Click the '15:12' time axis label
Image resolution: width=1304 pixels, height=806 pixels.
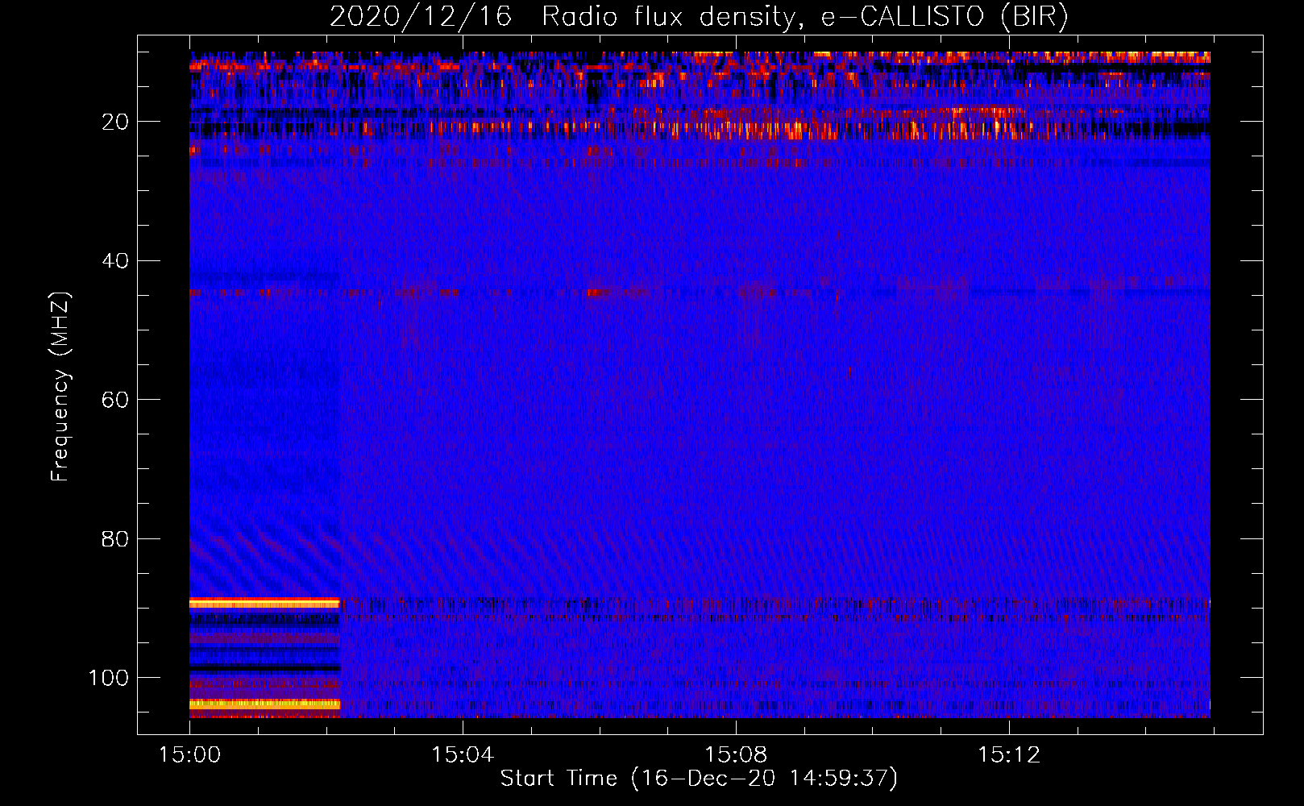pyautogui.click(x=1008, y=755)
